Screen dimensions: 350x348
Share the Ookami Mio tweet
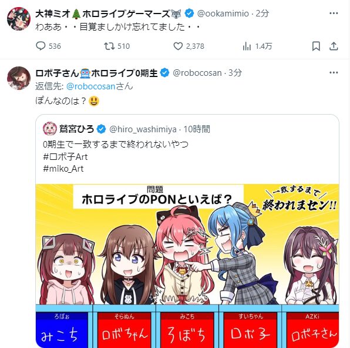click(x=334, y=46)
